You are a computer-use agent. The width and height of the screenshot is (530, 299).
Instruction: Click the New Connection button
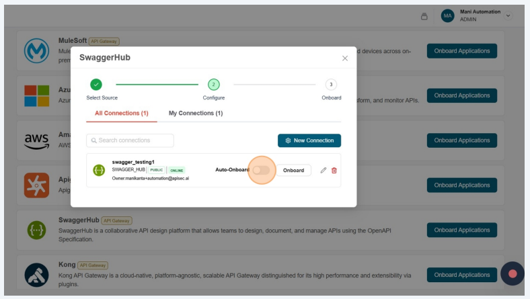pos(309,140)
